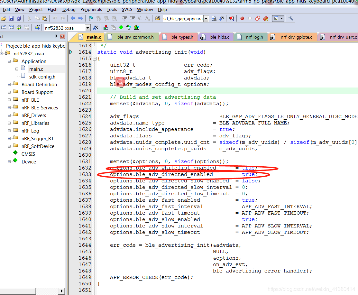Open Options for Target with the magic wand icon
This screenshot has width=358, height=295.
point(96,27)
